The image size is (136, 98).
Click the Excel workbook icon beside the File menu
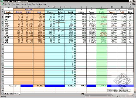tap(2, 4)
